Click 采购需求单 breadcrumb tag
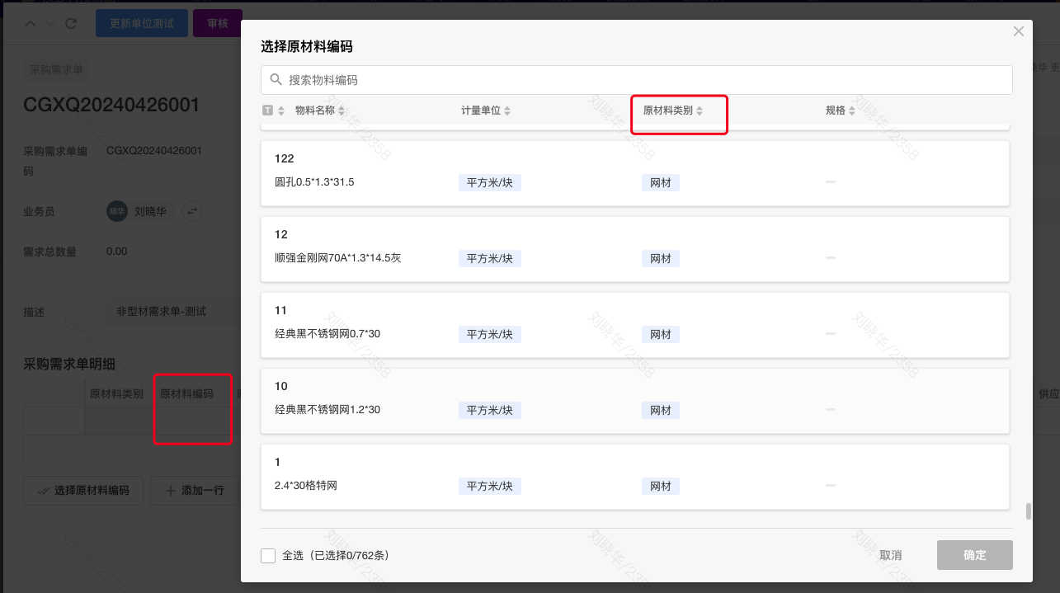The width and height of the screenshot is (1060, 593). pos(56,70)
